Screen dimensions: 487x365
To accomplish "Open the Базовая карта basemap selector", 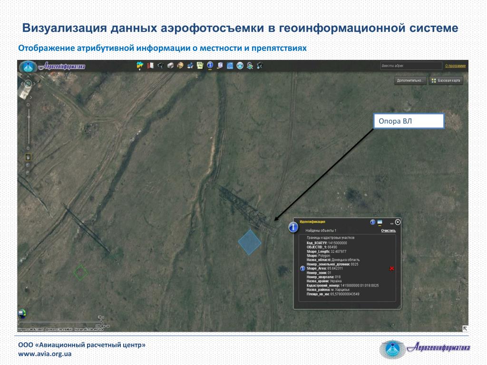I will (446, 81).
